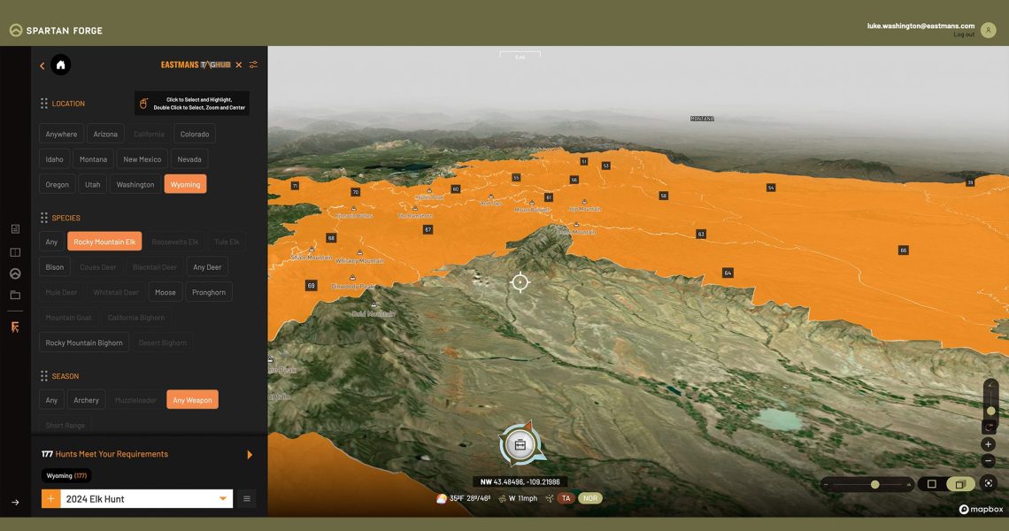Expand the left sidebar with arrow
The image size is (1009, 531).
15,503
